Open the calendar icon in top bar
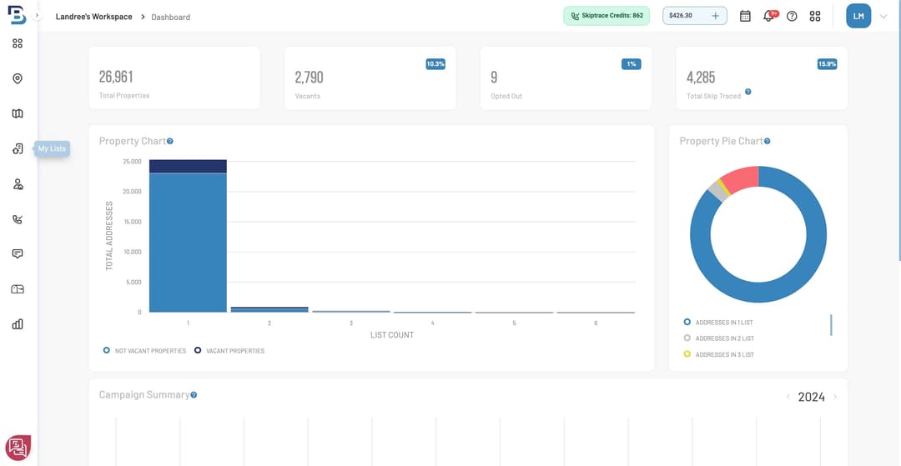901x466 pixels. point(745,16)
